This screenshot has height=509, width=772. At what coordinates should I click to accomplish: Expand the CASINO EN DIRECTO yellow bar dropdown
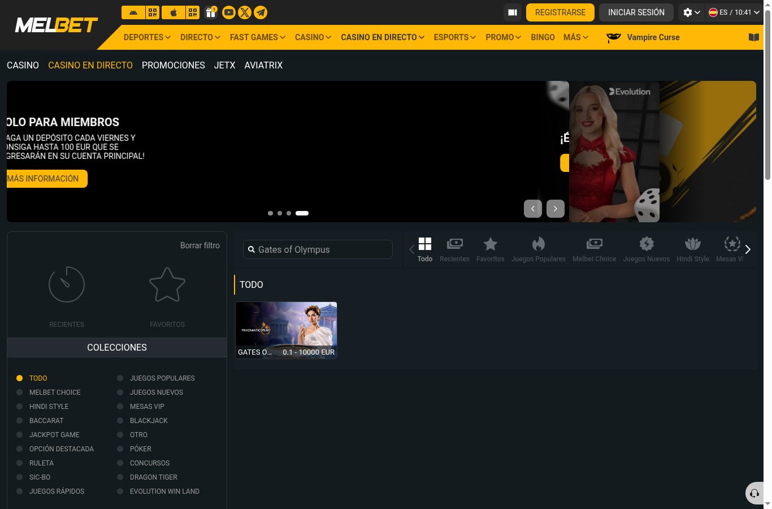click(x=383, y=37)
